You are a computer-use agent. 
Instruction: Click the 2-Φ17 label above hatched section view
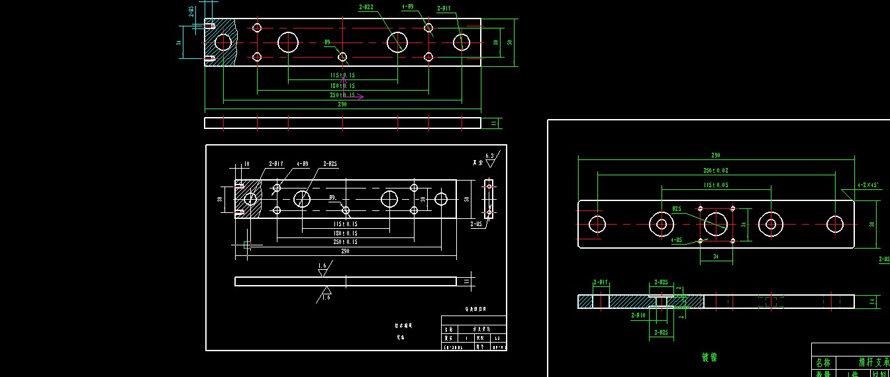click(601, 282)
